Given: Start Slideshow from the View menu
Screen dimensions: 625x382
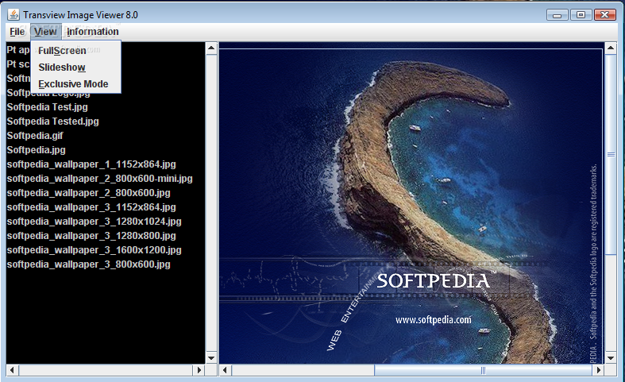Looking at the screenshot, I should [x=75, y=68].
